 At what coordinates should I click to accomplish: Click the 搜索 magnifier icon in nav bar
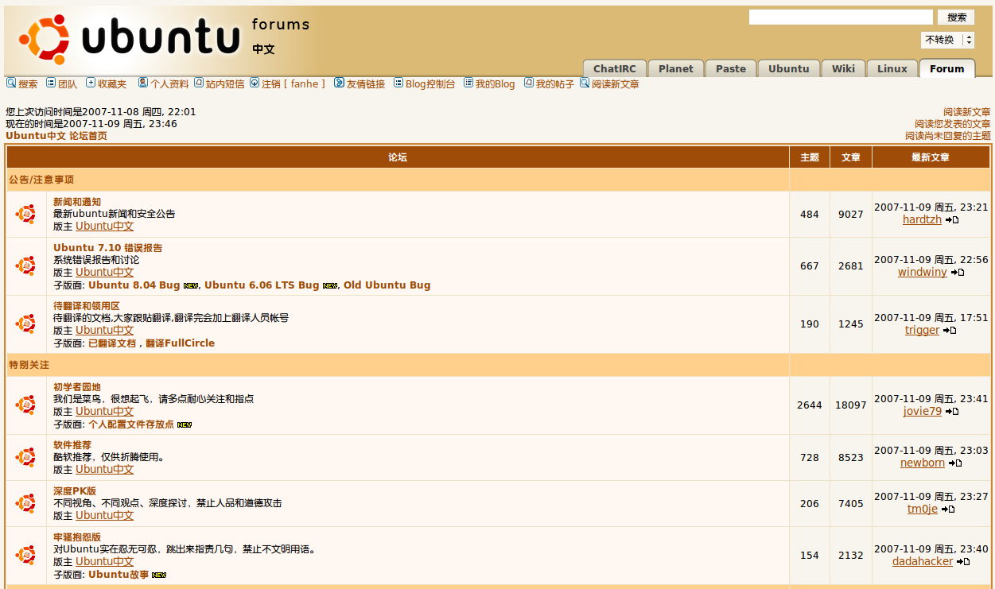(11, 83)
